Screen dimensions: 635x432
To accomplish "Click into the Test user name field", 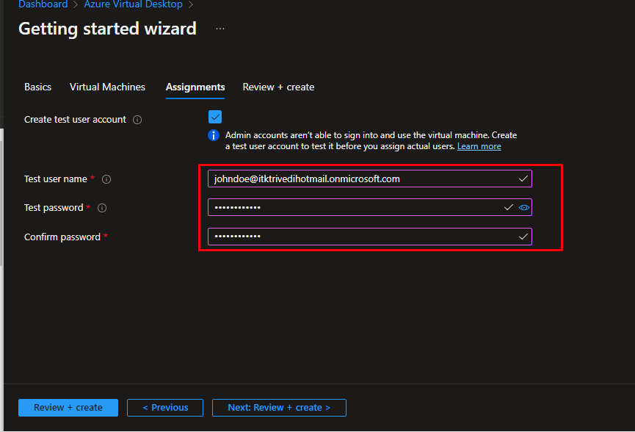I will (x=360, y=179).
